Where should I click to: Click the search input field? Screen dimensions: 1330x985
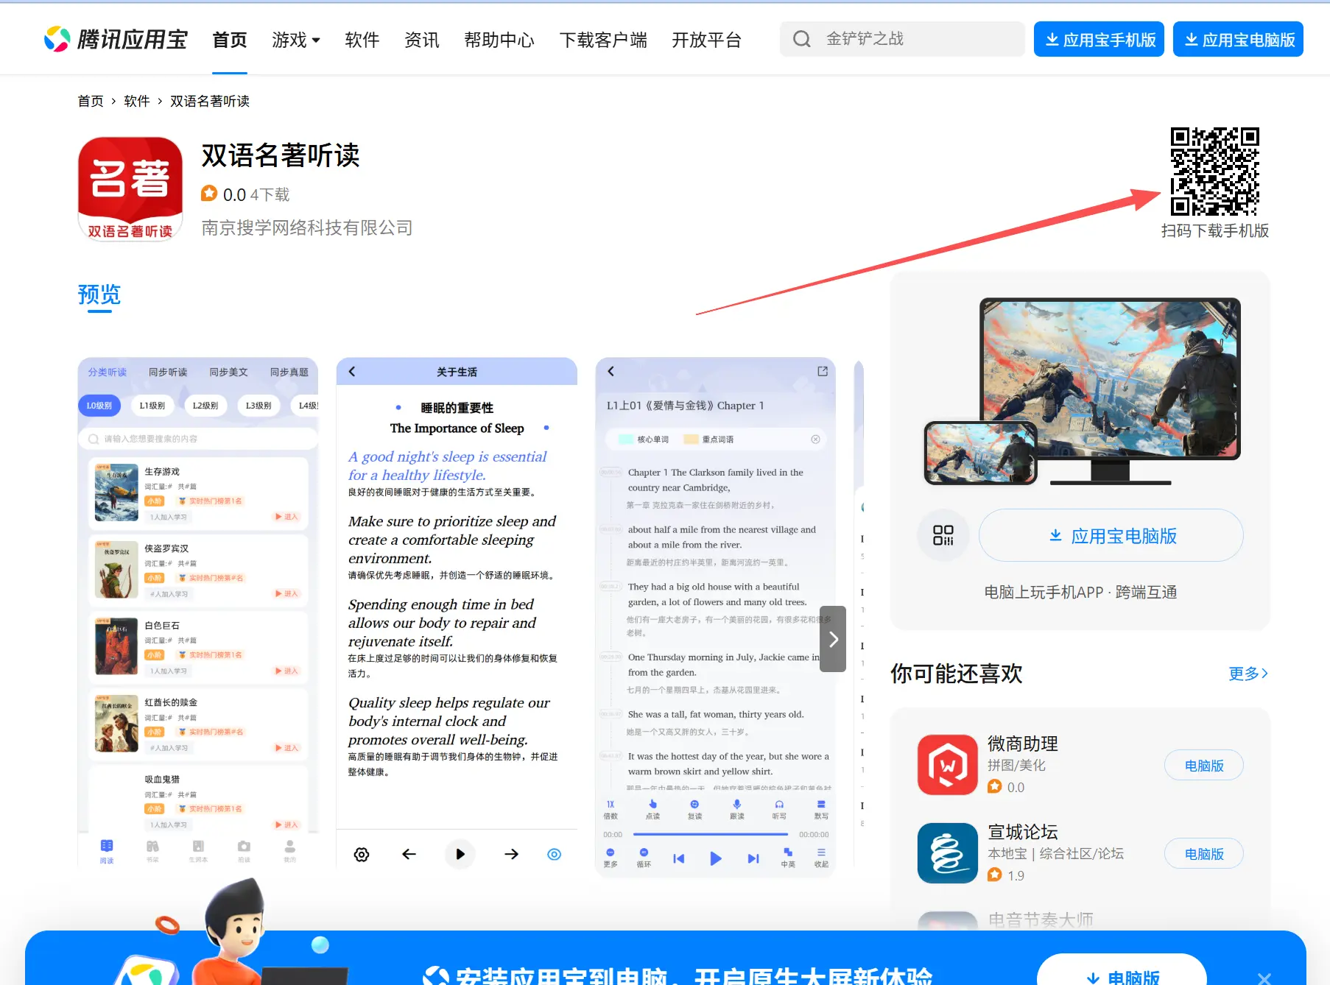902,39
